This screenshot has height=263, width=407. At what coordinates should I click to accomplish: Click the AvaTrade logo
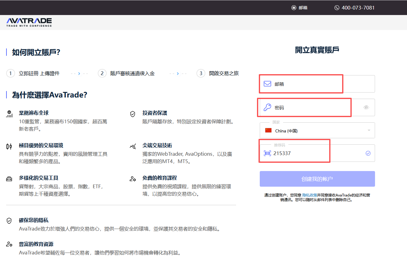click(x=29, y=22)
